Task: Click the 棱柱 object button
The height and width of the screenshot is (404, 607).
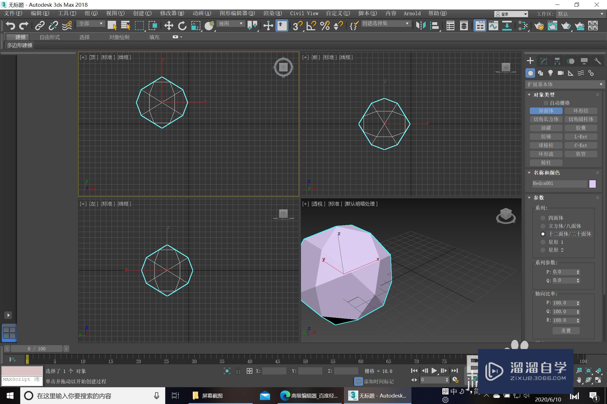Action: point(546,163)
